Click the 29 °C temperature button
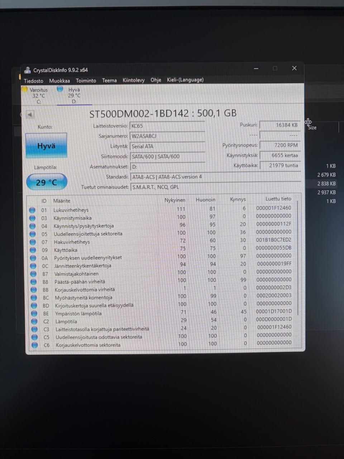The width and height of the screenshot is (344, 459). point(47,182)
